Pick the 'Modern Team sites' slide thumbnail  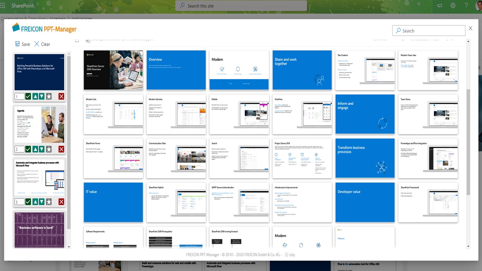(428, 70)
